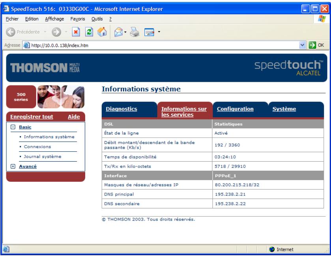Open Journal système in sidebar

43,157
